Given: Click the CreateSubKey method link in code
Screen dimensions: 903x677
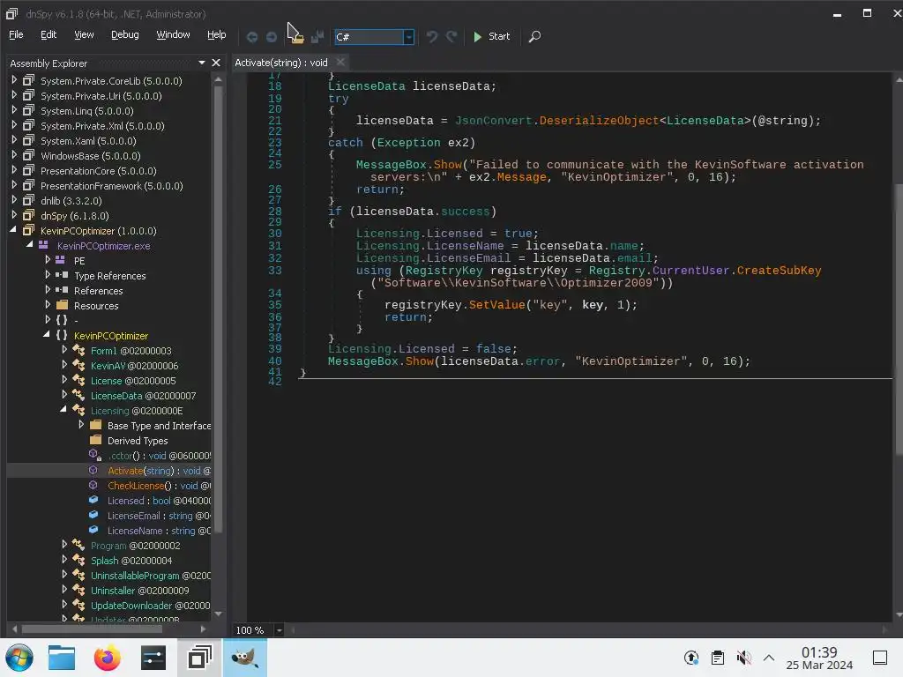Looking at the screenshot, I should [780, 270].
